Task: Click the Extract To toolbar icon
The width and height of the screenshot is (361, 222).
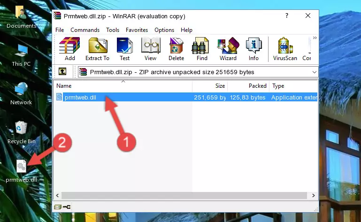Action: pos(97,49)
